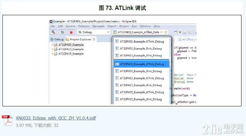The width and height of the screenshot is (246, 136).
Task: Expand the AT32F415_Example project tree node
Action: coord(52,54)
